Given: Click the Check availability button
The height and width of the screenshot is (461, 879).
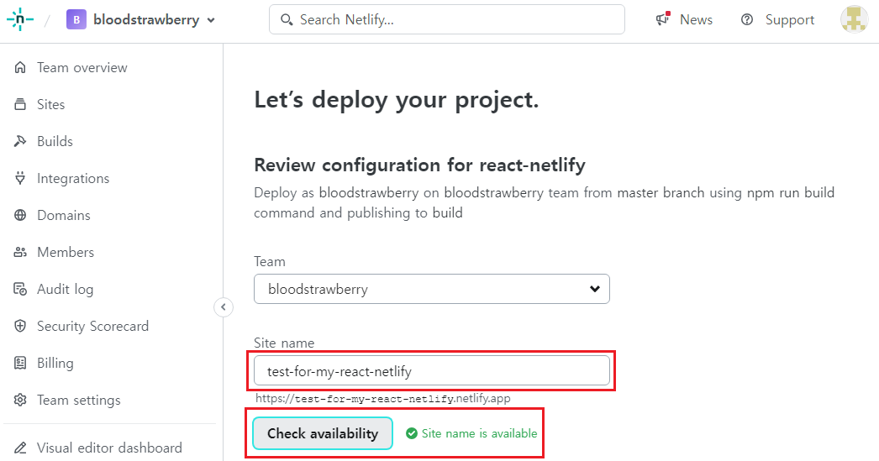Looking at the screenshot, I should pos(323,433).
